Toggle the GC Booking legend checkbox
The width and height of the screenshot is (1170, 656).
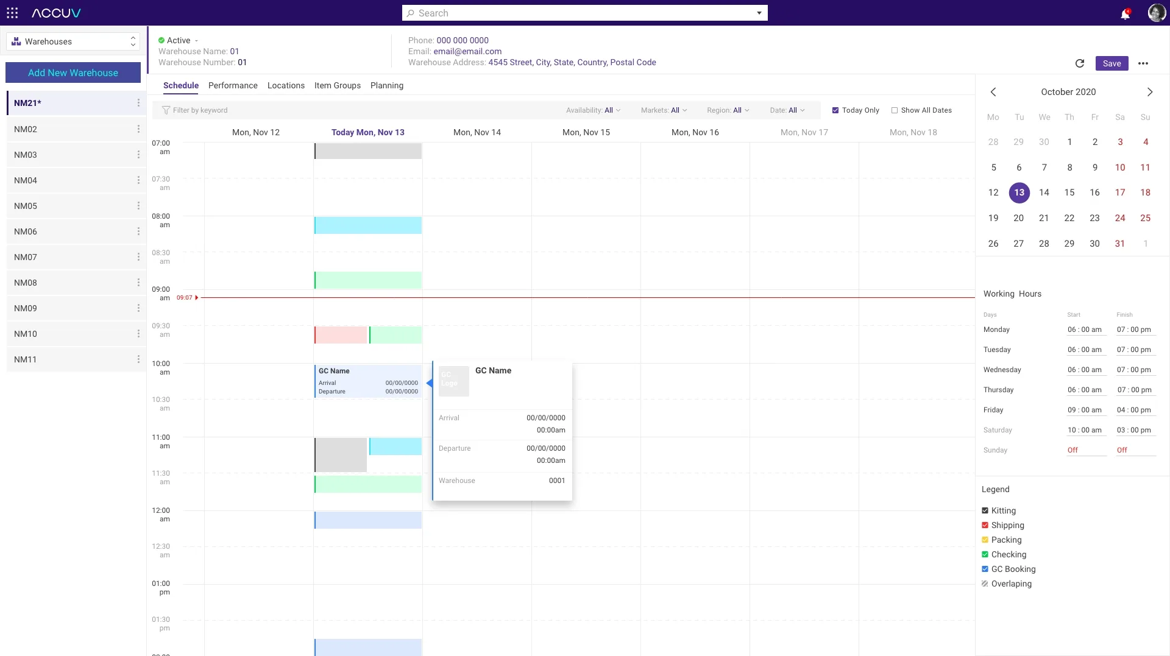985,569
